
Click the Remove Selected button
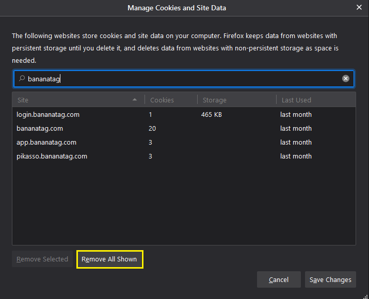(x=42, y=259)
